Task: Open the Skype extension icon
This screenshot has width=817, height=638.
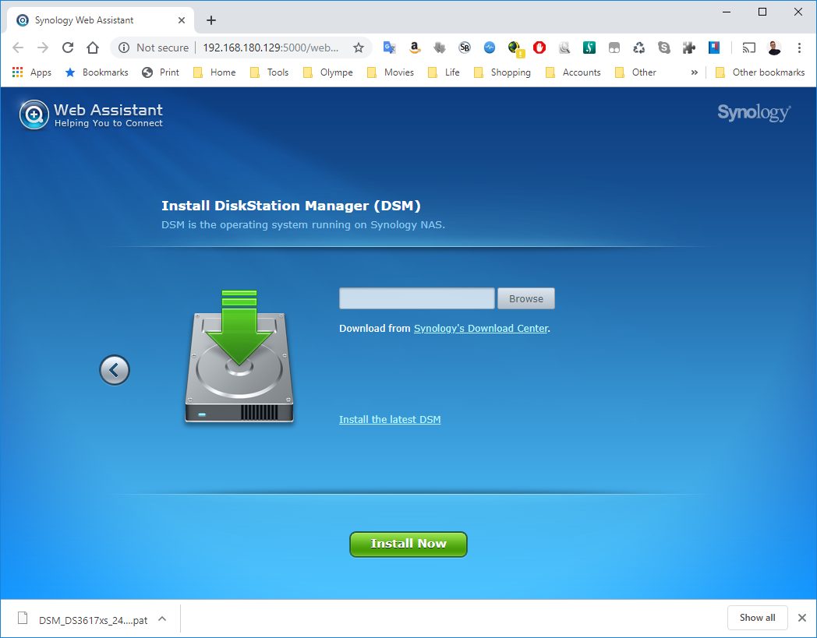Action: (664, 48)
